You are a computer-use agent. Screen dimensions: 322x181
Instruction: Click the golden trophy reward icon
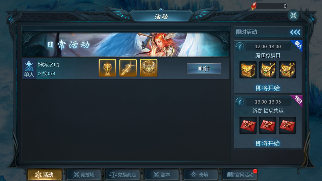[107, 68]
